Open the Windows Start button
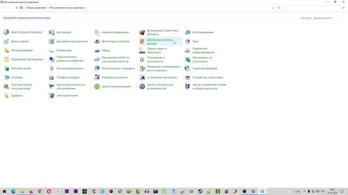Viewport: 348px width, 195px height. pos(4,191)
